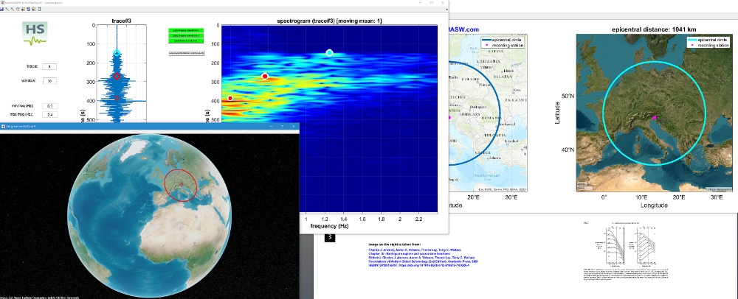Image resolution: width=738 pixels, height=299 pixels.
Task: Click the magenta recording station on satellite map
Action: (x=654, y=117)
